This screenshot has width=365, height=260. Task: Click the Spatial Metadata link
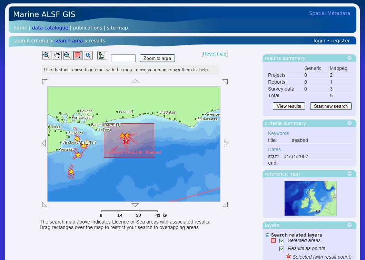click(x=329, y=13)
